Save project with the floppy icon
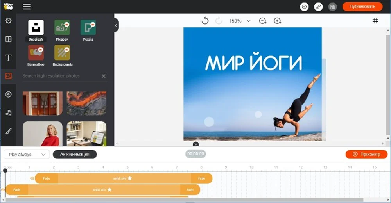Screen dimensions: 391x203 tap(332, 7)
